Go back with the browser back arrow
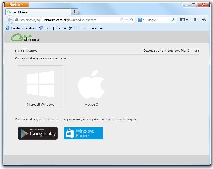The image size is (213, 169). pyautogui.click(x=9, y=20)
